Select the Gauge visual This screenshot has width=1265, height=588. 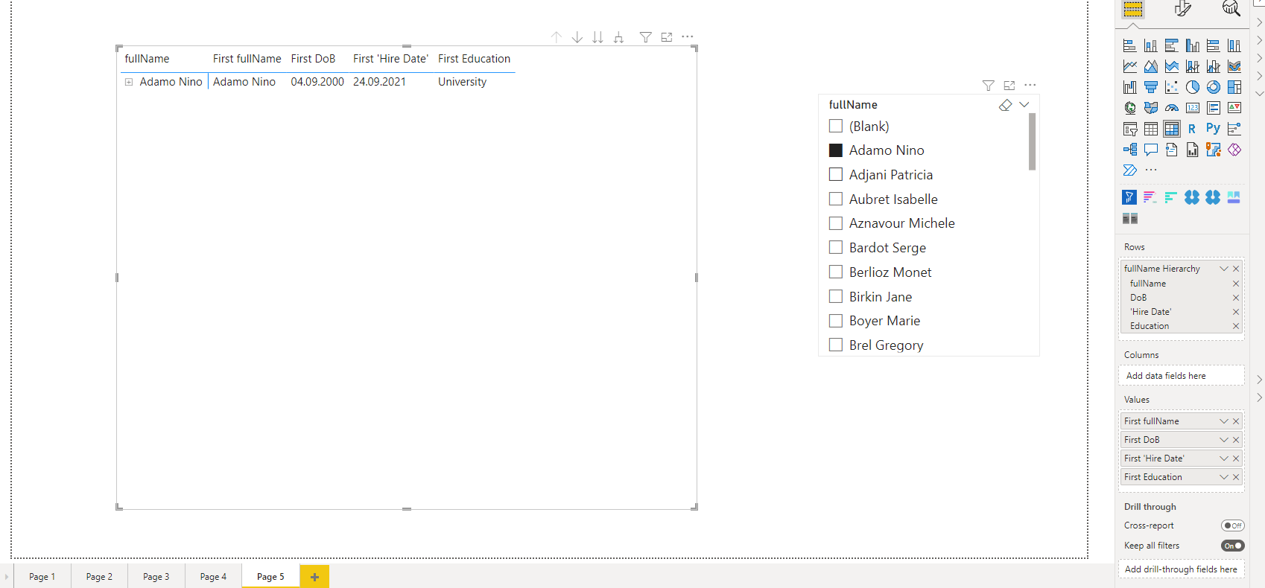click(x=1172, y=108)
